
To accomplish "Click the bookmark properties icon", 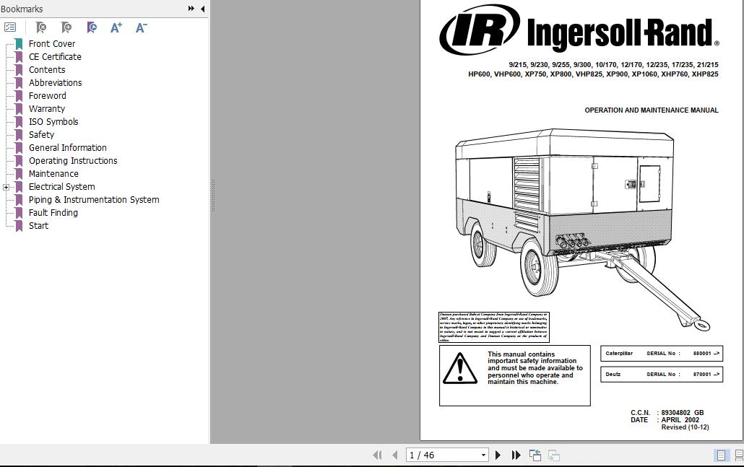I will coord(92,27).
